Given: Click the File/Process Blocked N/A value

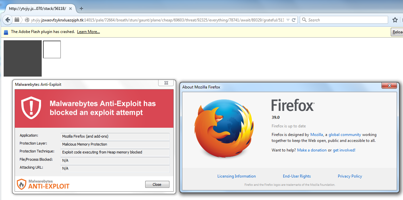Looking at the screenshot, I should [115, 160].
